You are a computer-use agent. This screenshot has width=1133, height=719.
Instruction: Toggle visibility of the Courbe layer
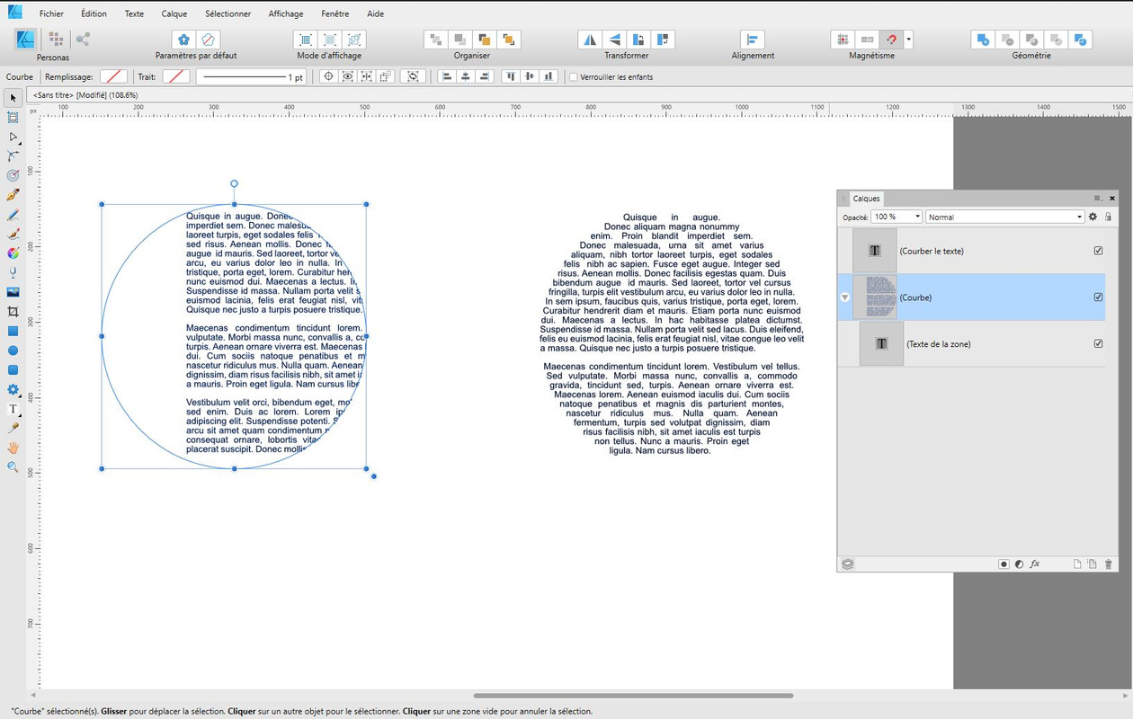pos(1098,297)
